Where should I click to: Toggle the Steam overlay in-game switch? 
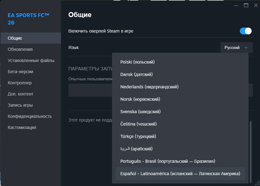point(246,31)
